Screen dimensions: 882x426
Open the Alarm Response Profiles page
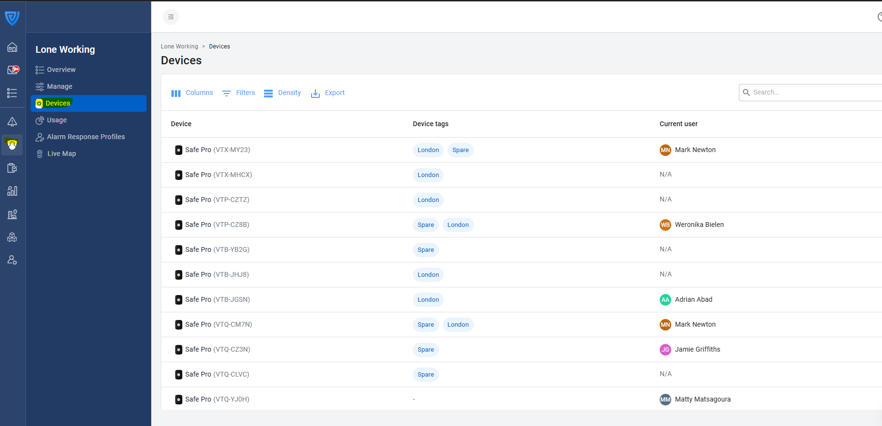point(85,137)
